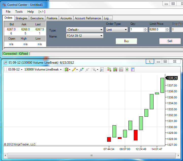Screen dimensions: 183x161
Task: Click the zoom out magnifier icon
Action: point(87,70)
